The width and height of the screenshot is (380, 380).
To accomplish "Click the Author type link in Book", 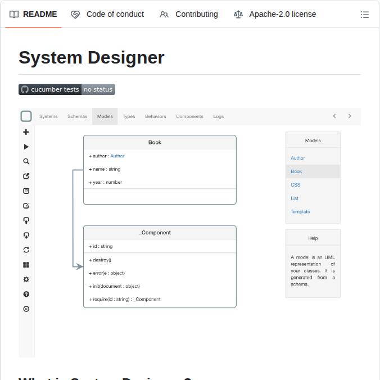I will coord(117,156).
